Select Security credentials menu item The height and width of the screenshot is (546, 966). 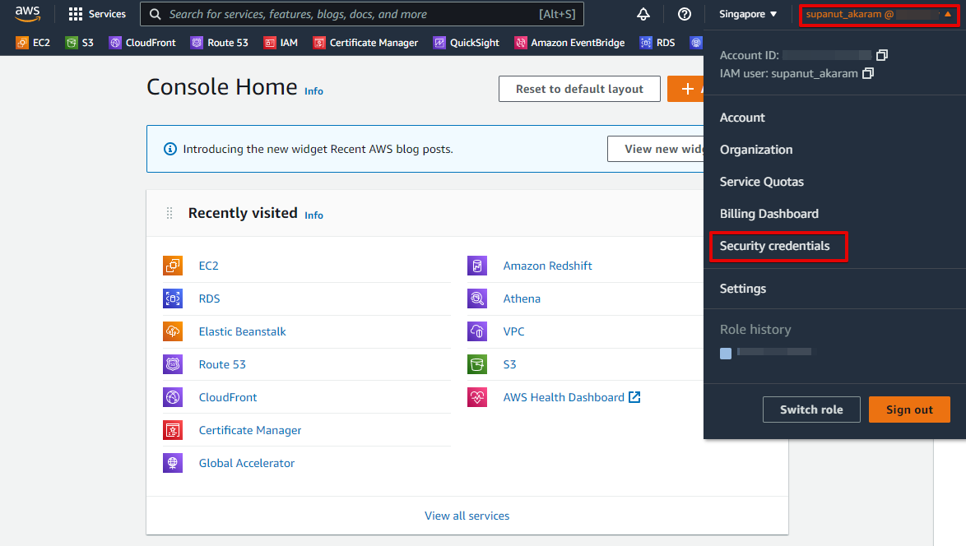coord(774,246)
